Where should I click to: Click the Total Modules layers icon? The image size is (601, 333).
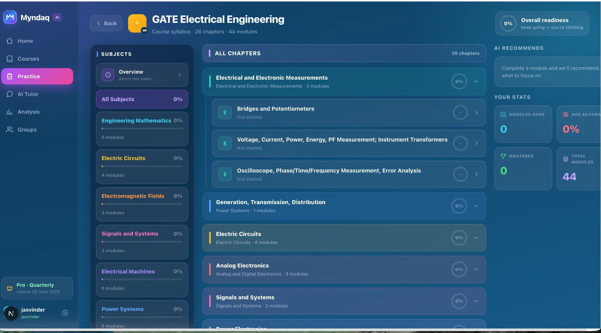565,159
